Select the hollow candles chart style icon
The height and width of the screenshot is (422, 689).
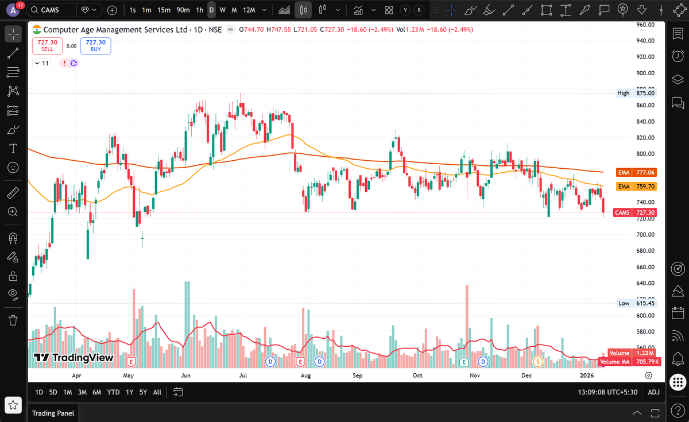coord(322,10)
